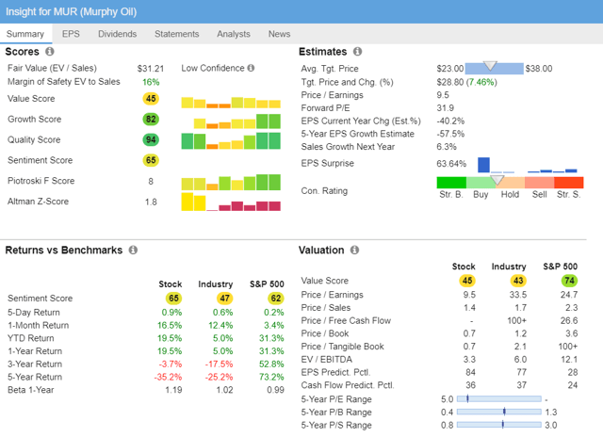The width and height of the screenshot is (603, 437).
Task: Switch to the Summary tab
Action: [x=25, y=34]
